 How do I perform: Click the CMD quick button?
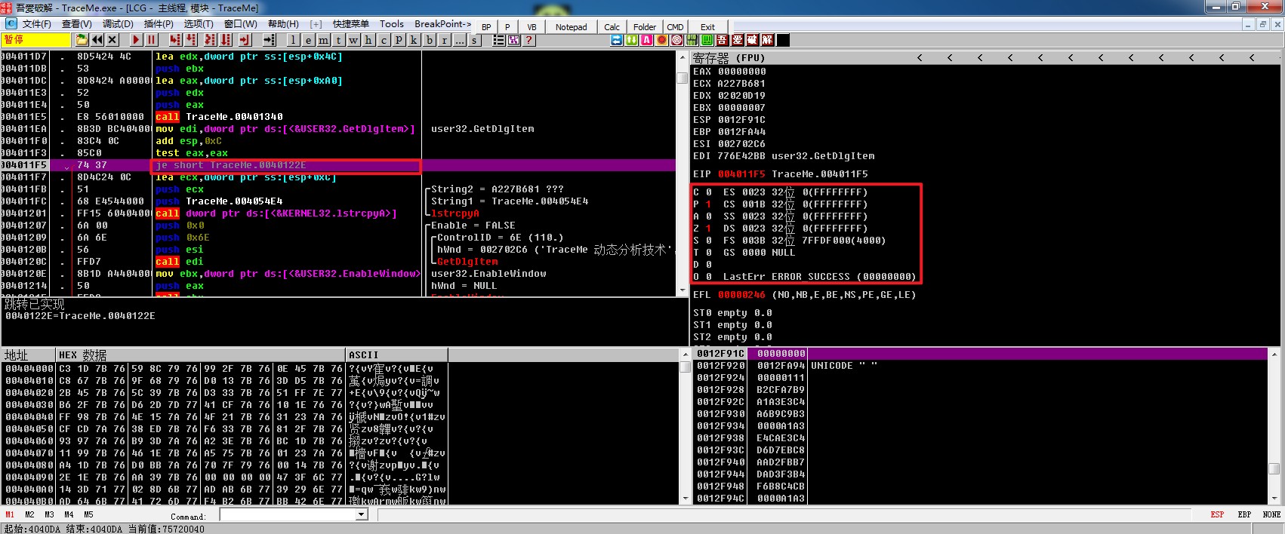[x=675, y=27]
